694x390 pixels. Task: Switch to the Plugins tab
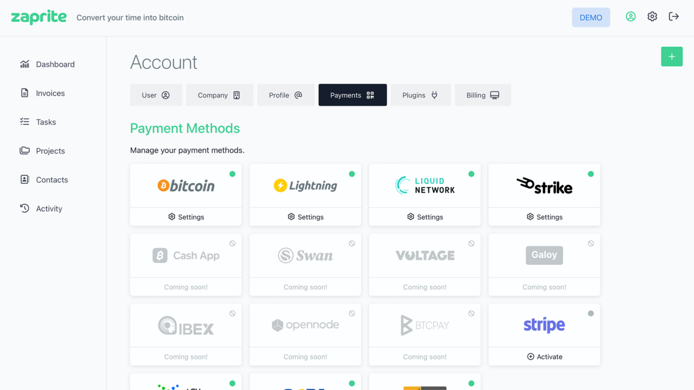coord(421,95)
